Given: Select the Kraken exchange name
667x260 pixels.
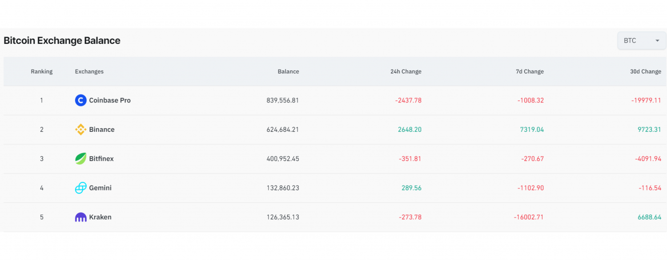Looking at the screenshot, I should point(100,217).
